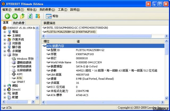Refresh the page with the toolbar refresh icon
Screen dimensions: 170x111
(30, 16)
